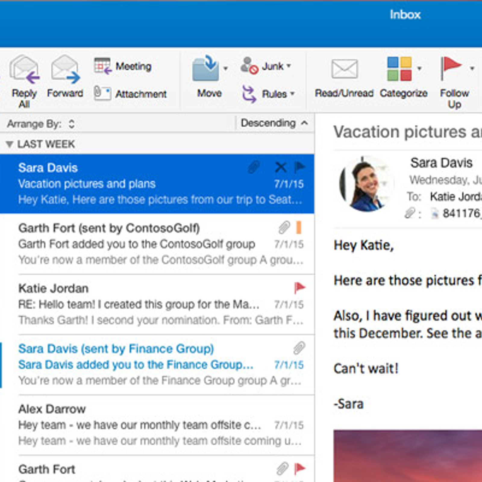Click the Forward envelope icon
The image size is (482, 482).
[65, 69]
